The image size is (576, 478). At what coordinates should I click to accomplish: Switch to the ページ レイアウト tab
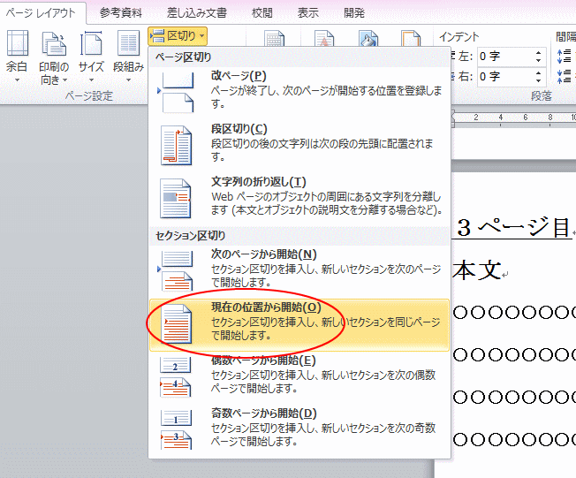pos(41,13)
